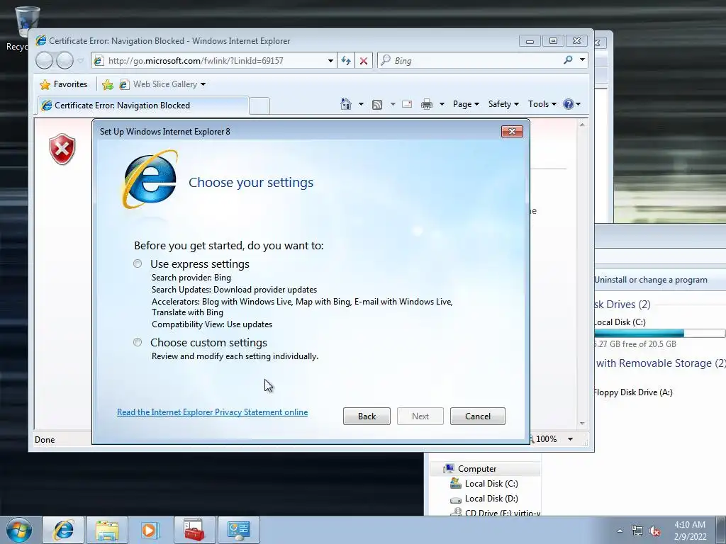Click the Home icon in command bar
Image resolution: width=726 pixels, height=544 pixels.
(x=346, y=104)
